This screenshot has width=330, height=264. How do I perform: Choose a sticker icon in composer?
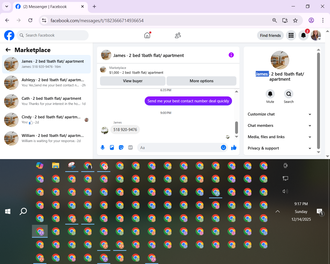pos(121,147)
